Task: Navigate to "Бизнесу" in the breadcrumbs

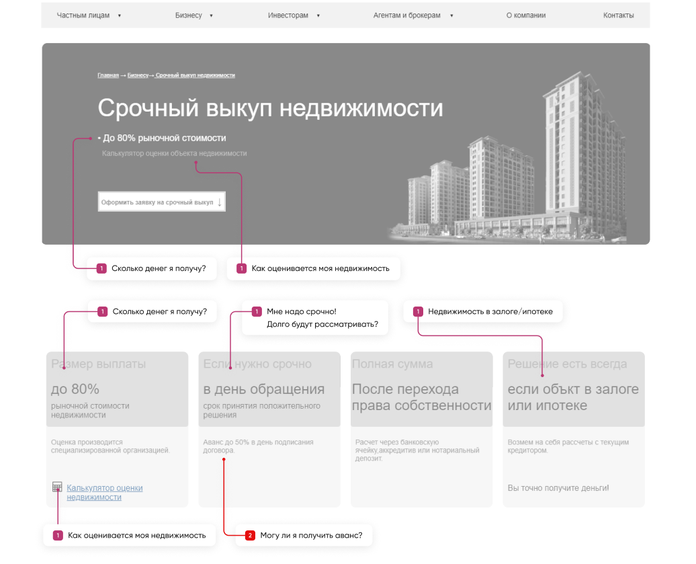Action: tap(138, 75)
